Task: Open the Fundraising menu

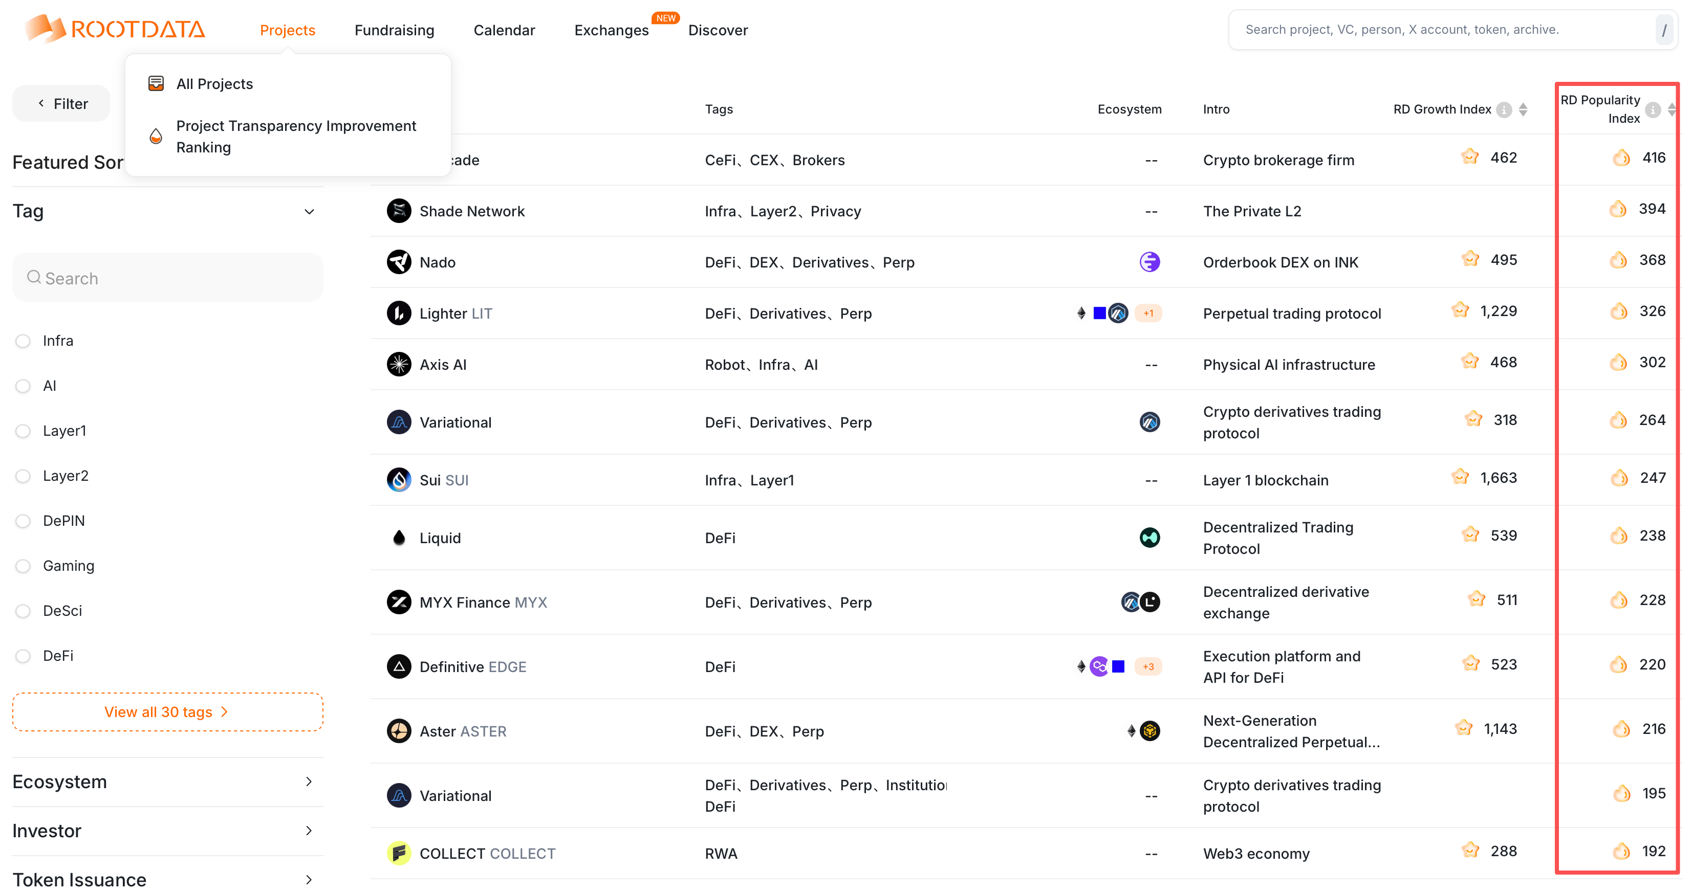Action: [394, 30]
